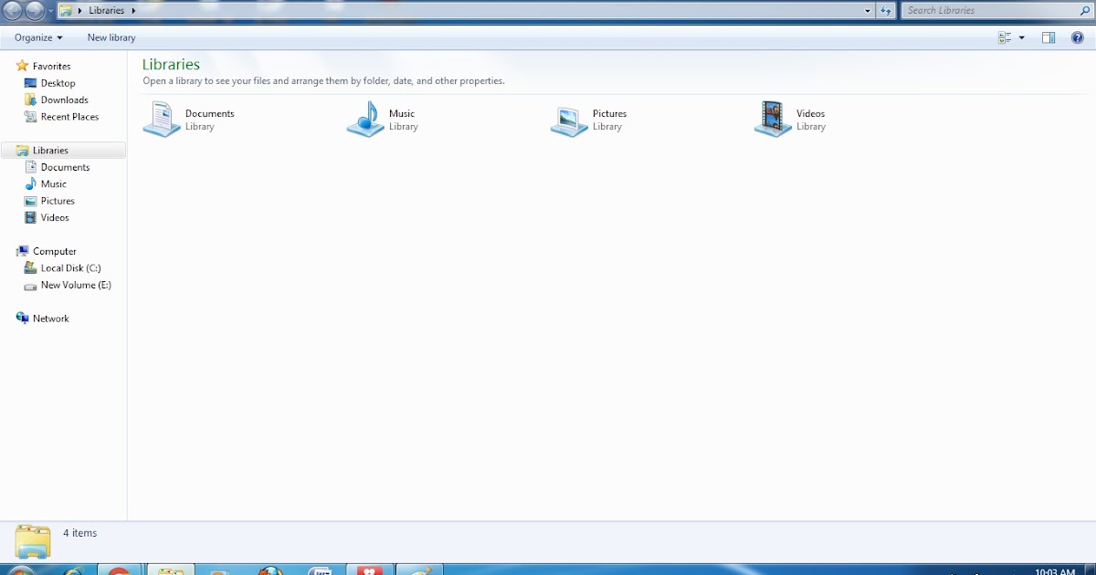Open the change-view dropdown arrow
This screenshot has height=575, width=1096.
pos(1020,37)
